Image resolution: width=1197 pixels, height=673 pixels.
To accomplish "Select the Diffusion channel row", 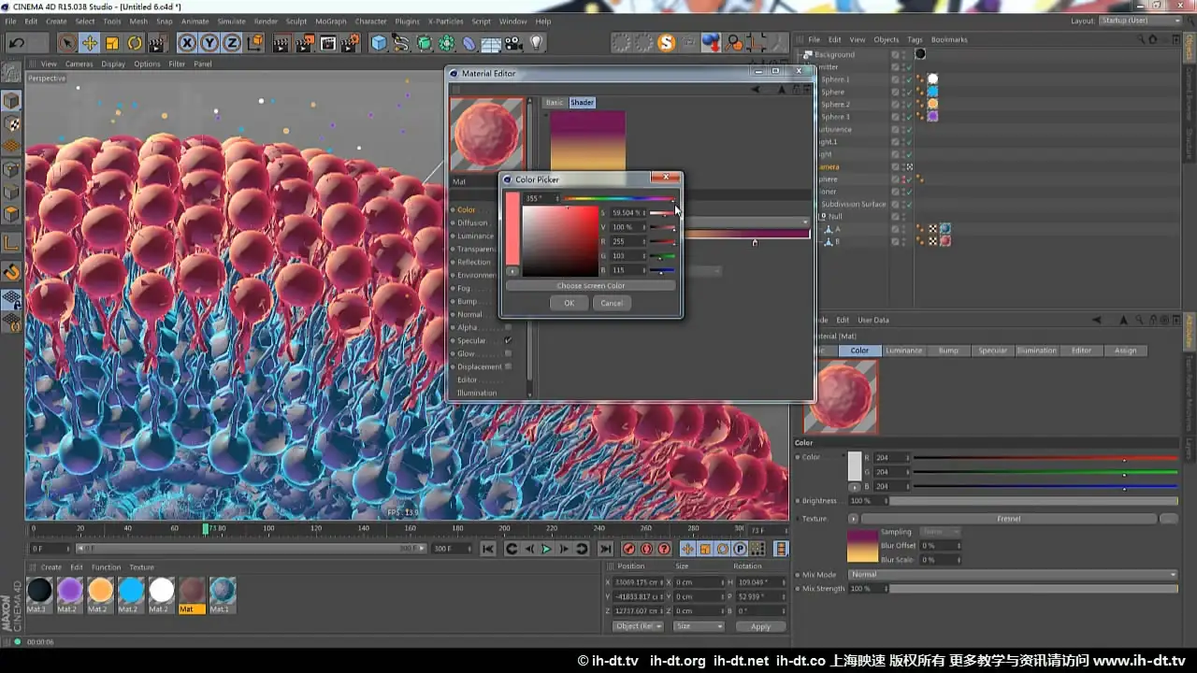I will (471, 222).
